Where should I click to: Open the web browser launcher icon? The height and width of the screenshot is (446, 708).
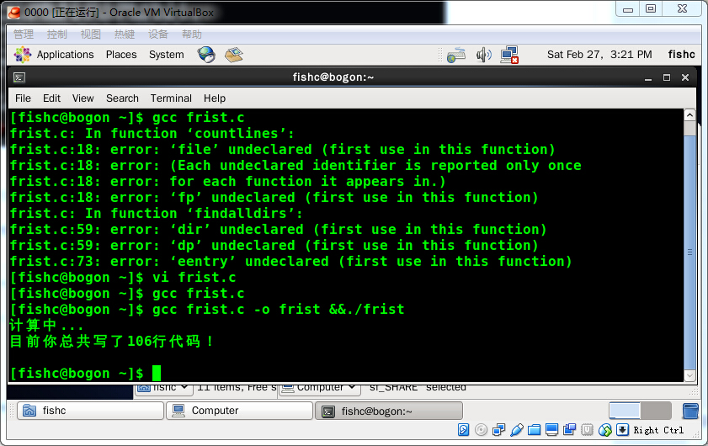pos(206,55)
